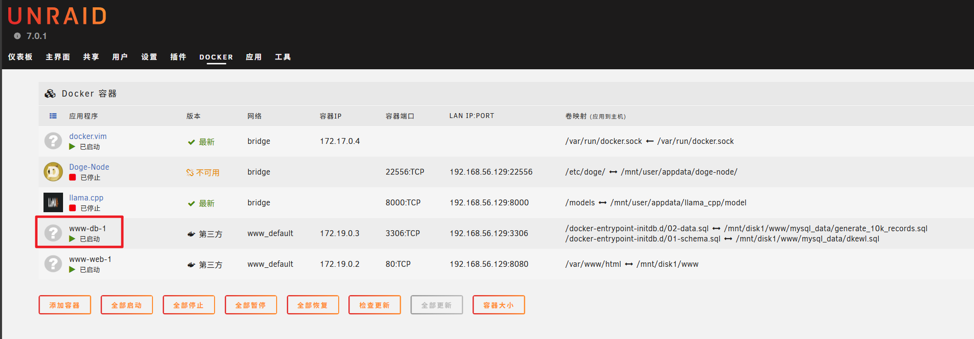Click the www-db-1 container question-mark icon

tap(53, 233)
